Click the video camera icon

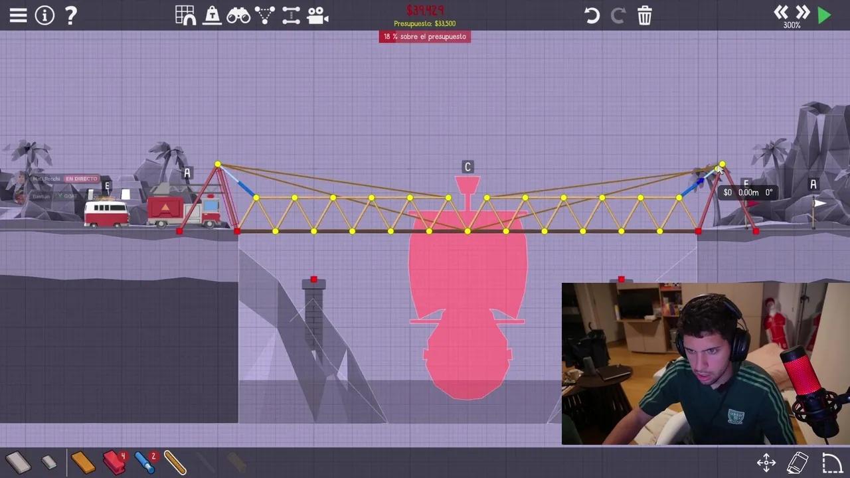(x=317, y=15)
